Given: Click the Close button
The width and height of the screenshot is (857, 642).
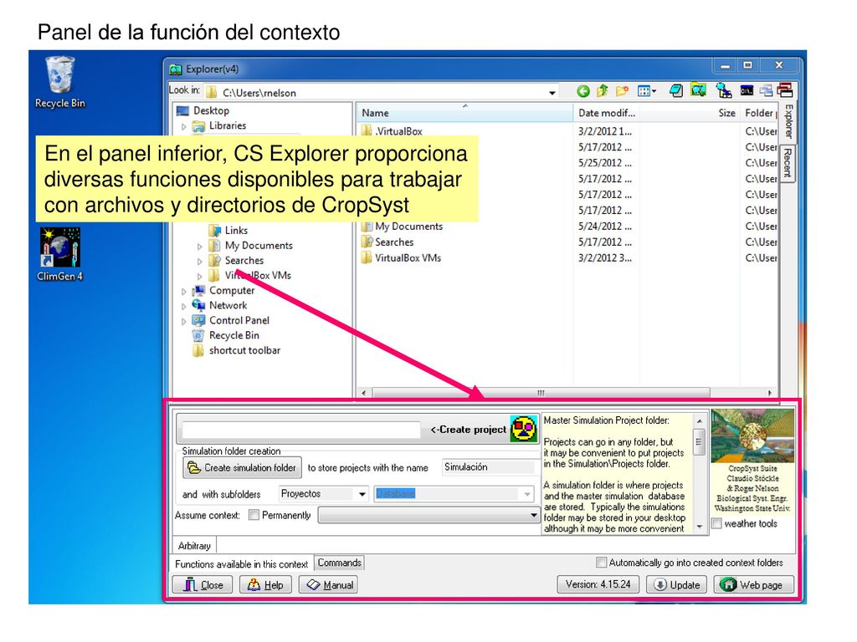Looking at the screenshot, I should tap(203, 584).
